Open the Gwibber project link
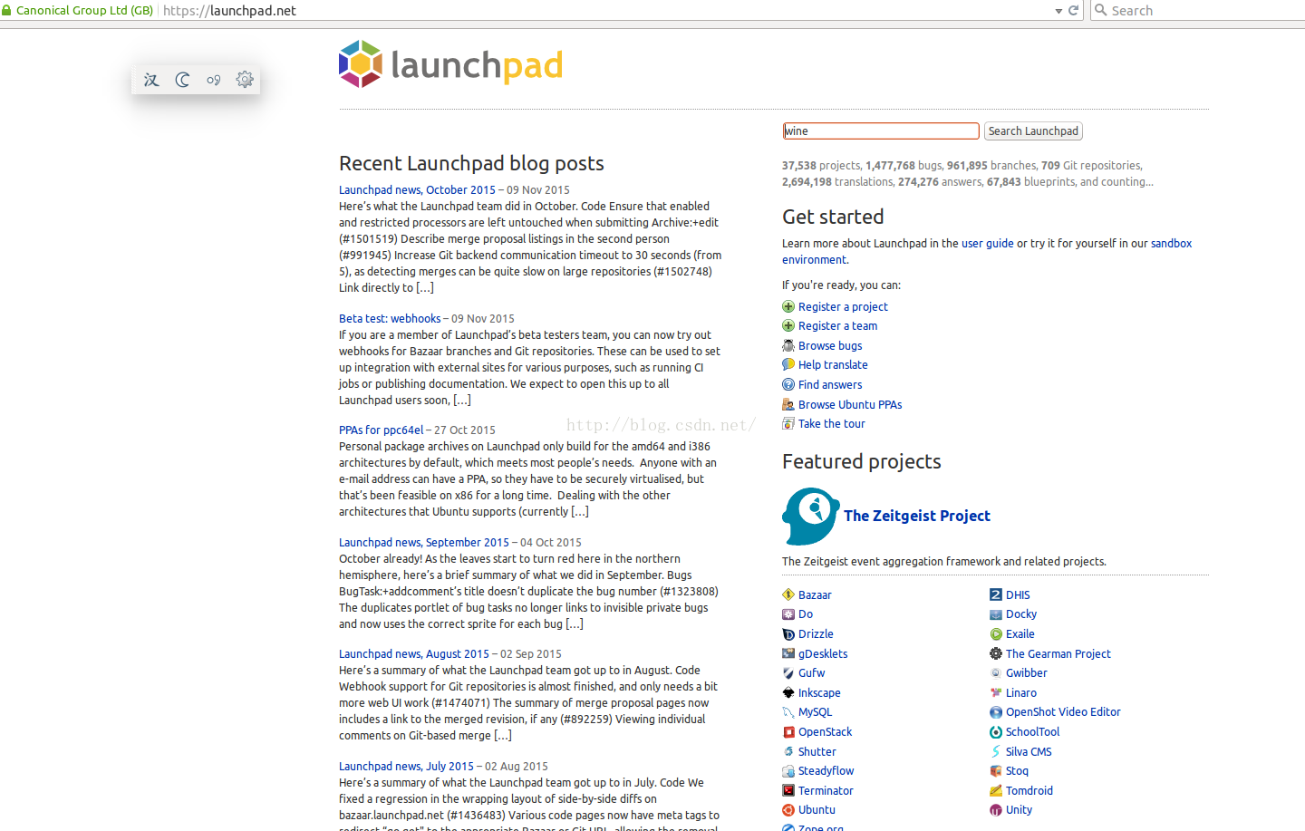This screenshot has height=831, width=1305. [1026, 672]
